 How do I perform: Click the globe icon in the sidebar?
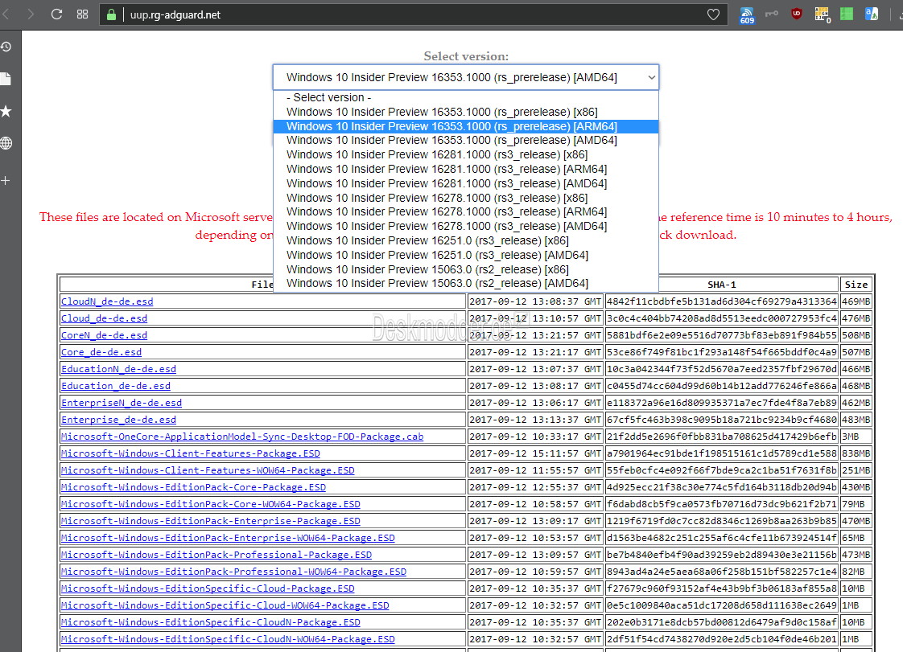click(x=6, y=143)
